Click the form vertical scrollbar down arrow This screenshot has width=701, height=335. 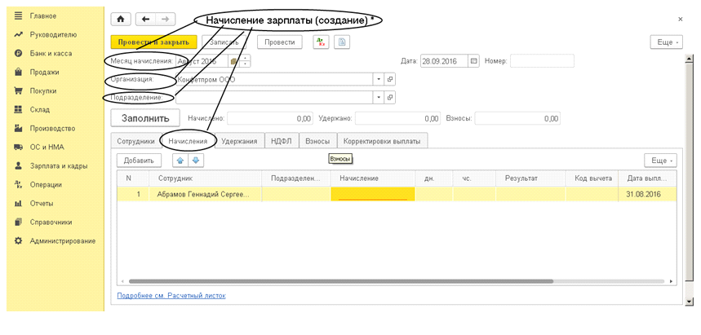689,302
